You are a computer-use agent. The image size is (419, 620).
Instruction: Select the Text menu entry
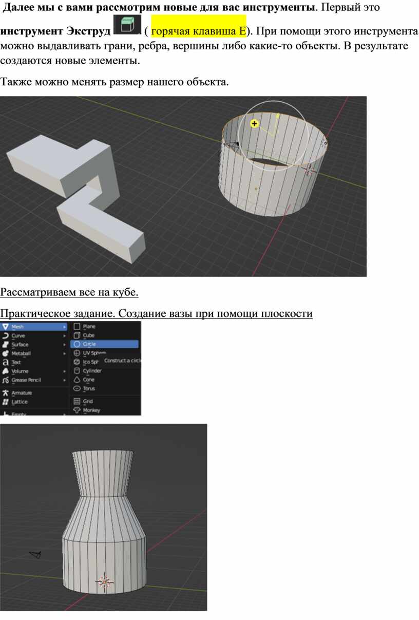16,362
